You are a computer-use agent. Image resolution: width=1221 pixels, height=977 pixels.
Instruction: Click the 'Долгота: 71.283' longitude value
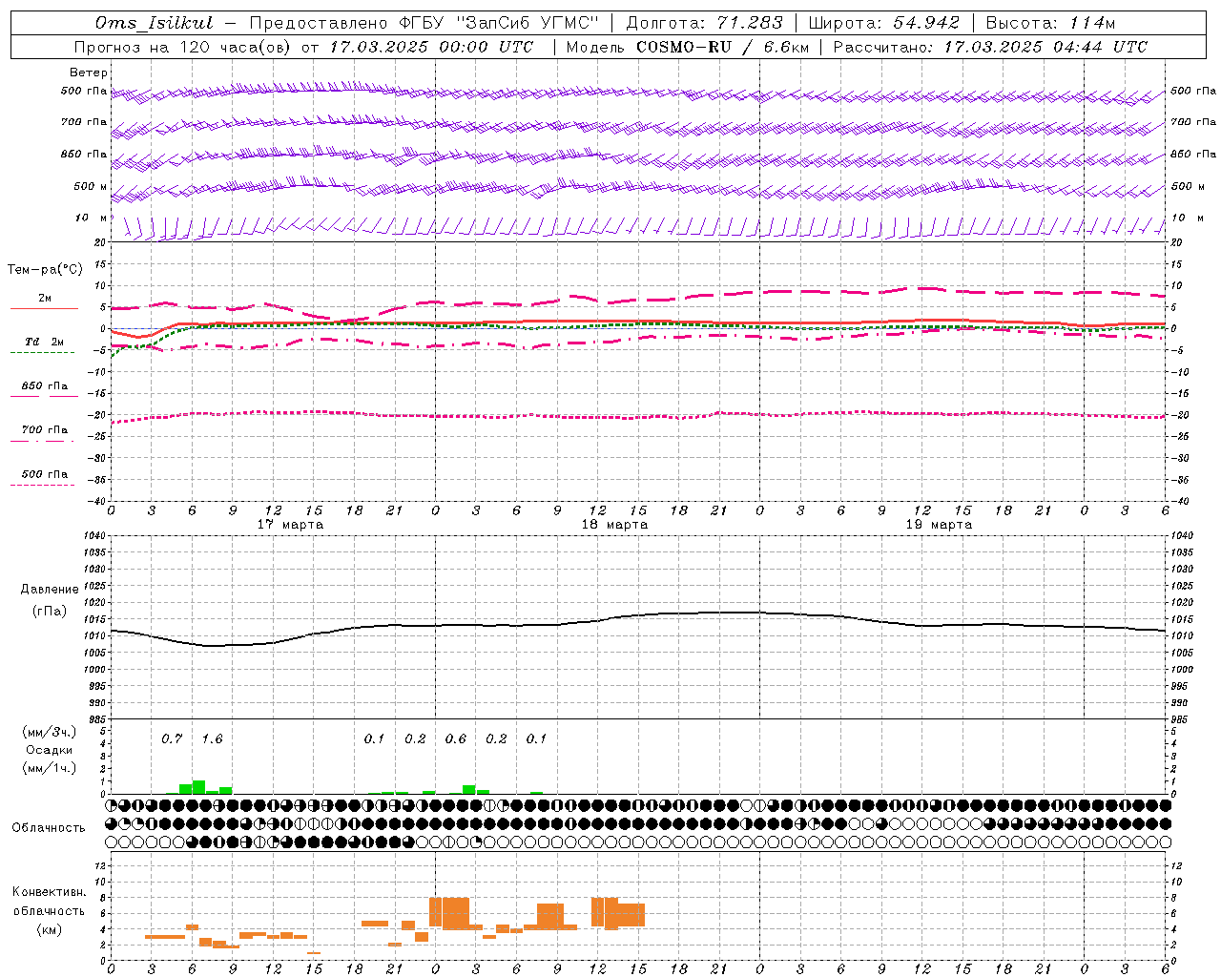click(x=704, y=23)
